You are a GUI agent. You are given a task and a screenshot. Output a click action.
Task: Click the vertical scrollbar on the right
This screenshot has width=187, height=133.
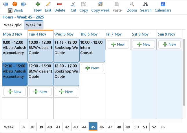(184, 72)
